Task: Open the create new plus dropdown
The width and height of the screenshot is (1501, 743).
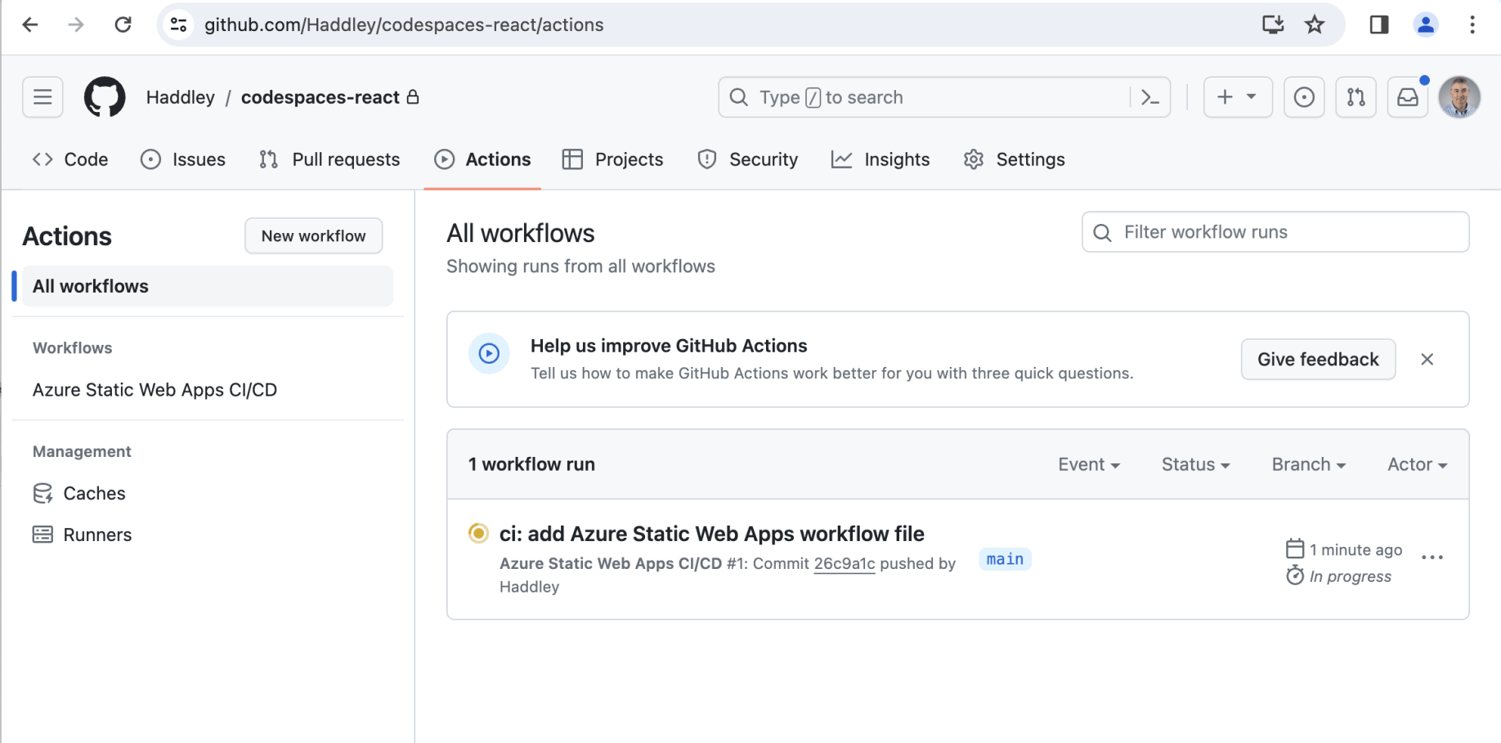Action: pos(1237,97)
